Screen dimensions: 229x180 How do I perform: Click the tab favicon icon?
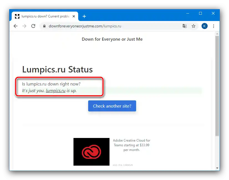click(17, 16)
